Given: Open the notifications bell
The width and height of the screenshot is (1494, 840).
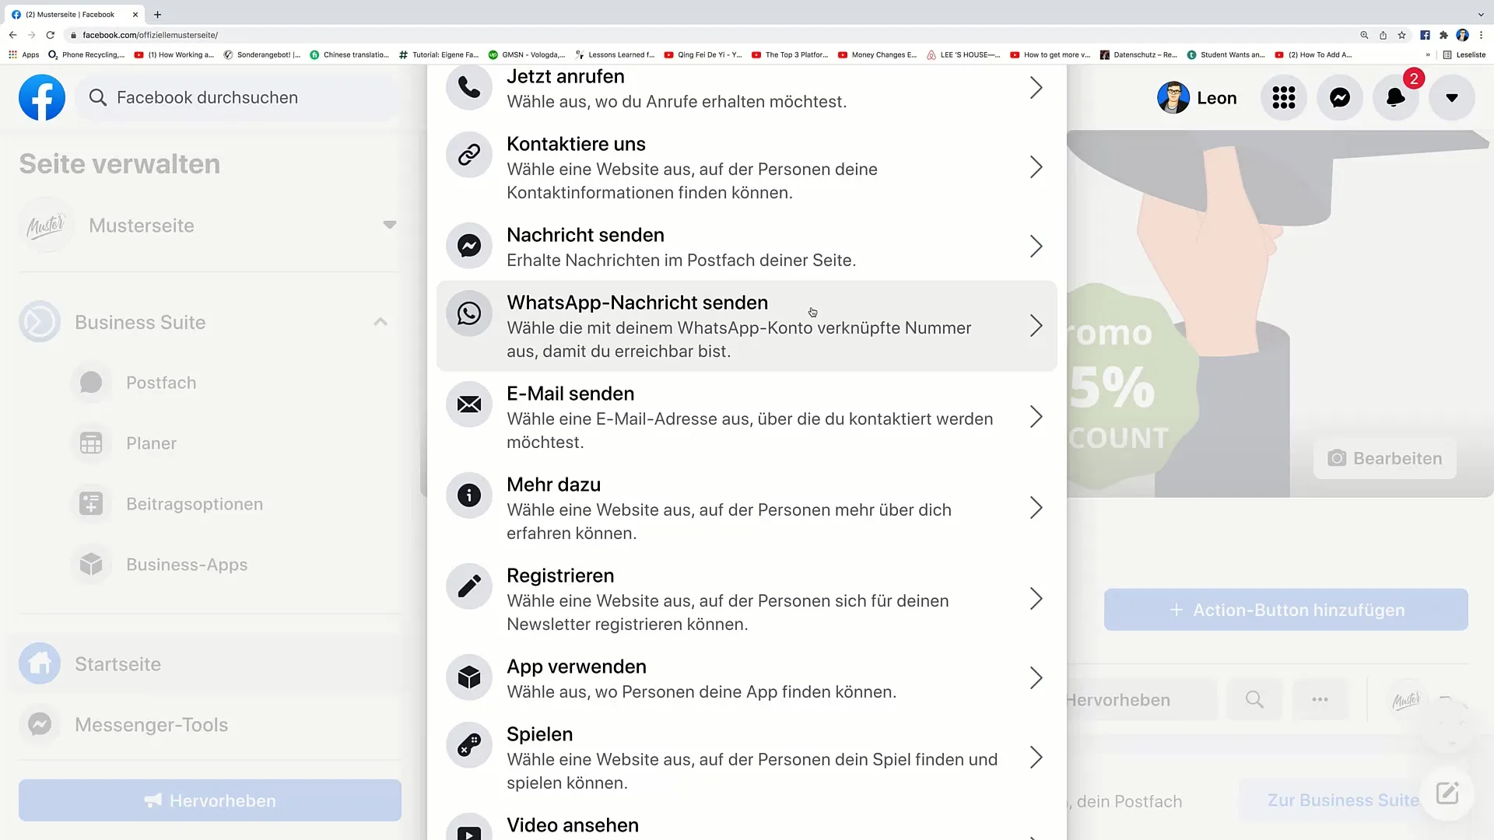Looking at the screenshot, I should point(1396,97).
